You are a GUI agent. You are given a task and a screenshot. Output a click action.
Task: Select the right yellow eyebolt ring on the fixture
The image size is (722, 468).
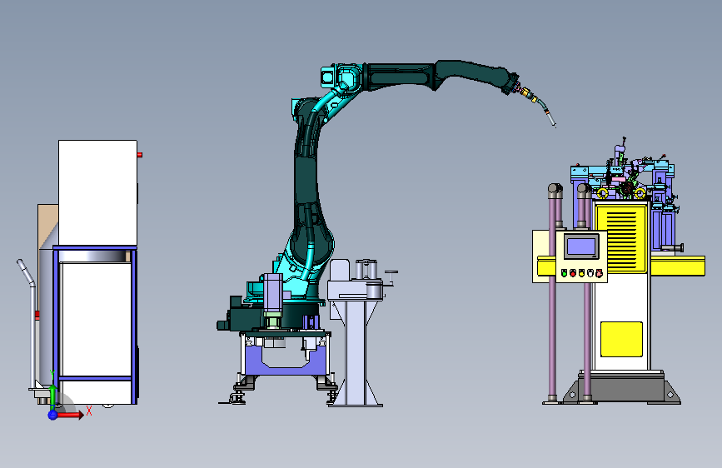[x=640, y=193]
